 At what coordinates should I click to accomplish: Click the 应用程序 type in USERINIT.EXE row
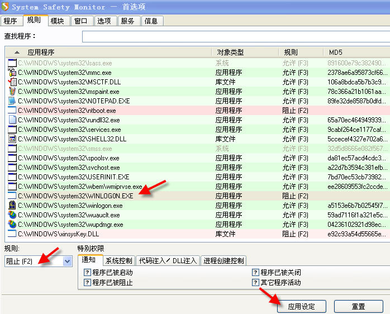point(229,177)
